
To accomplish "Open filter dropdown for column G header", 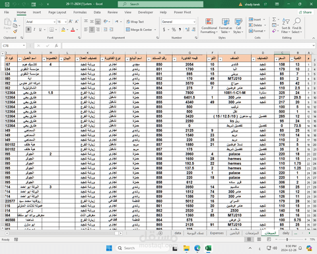I will click(174, 60).
